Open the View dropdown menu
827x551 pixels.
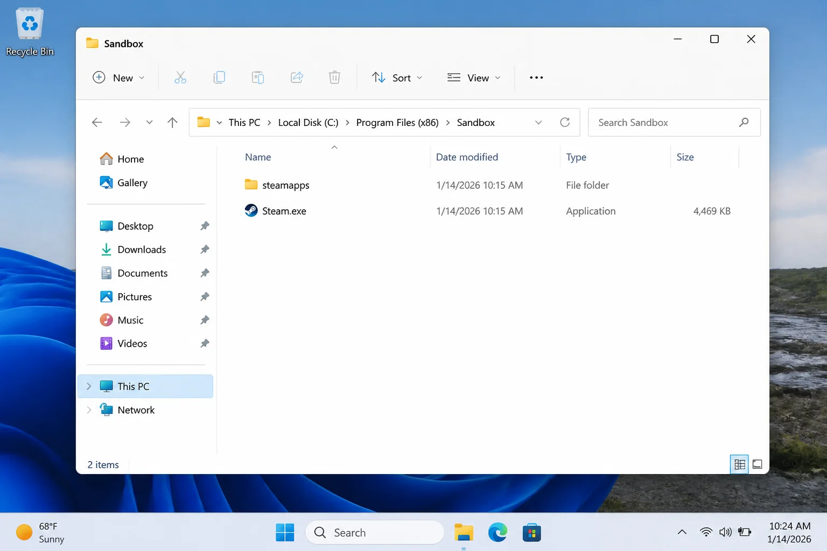coord(474,77)
